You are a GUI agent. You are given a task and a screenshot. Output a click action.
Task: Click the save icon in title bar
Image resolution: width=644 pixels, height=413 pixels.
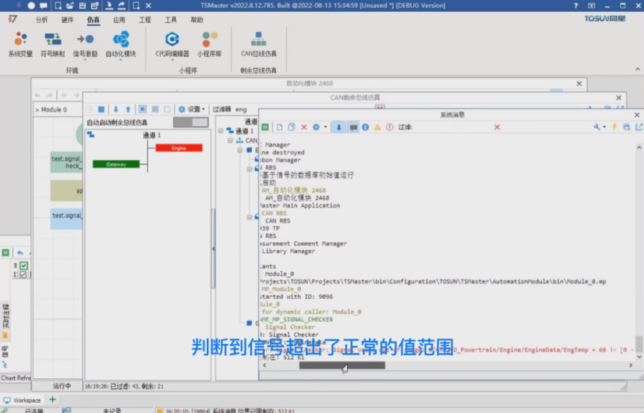[x=82, y=5]
